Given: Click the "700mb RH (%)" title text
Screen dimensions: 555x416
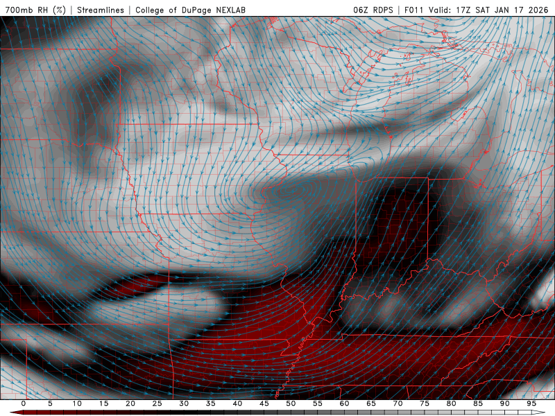Looking at the screenshot, I should click(x=36, y=10).
